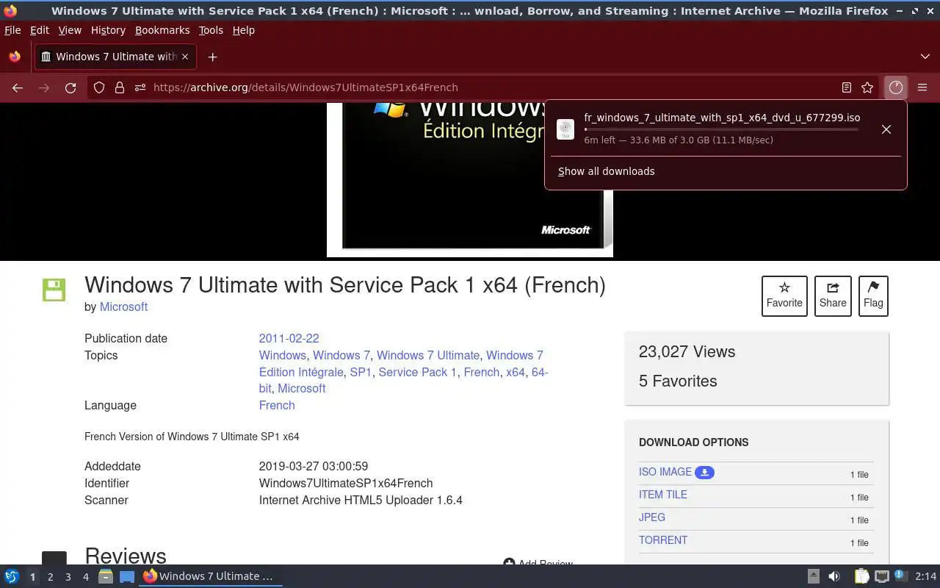The image size is (940, 588).
Task: Click the Firefox logo beside the tab strip
Action: [x=15, y=57]
